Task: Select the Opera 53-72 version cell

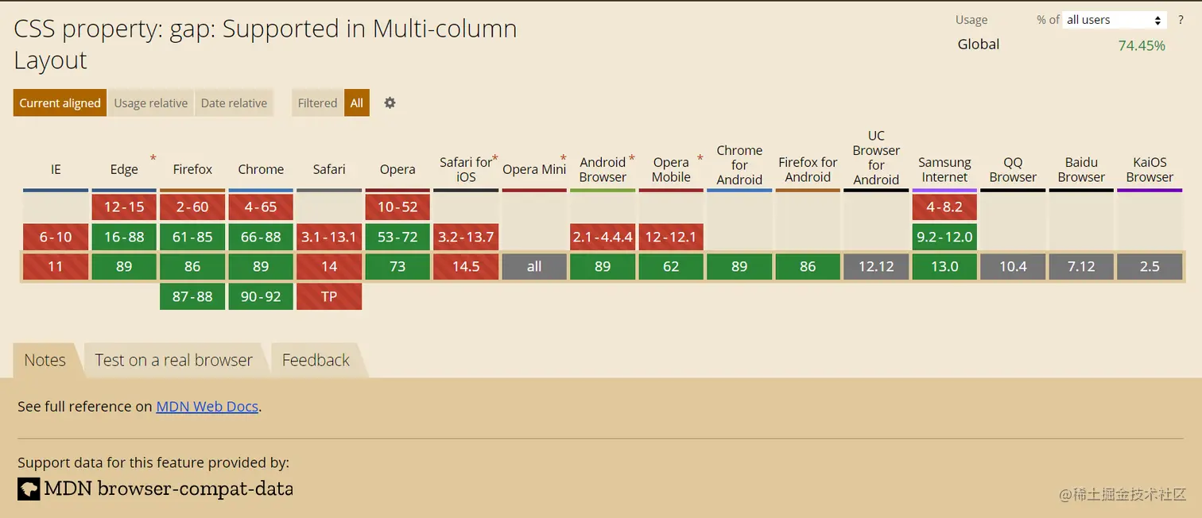Action: tap(397, 237)
